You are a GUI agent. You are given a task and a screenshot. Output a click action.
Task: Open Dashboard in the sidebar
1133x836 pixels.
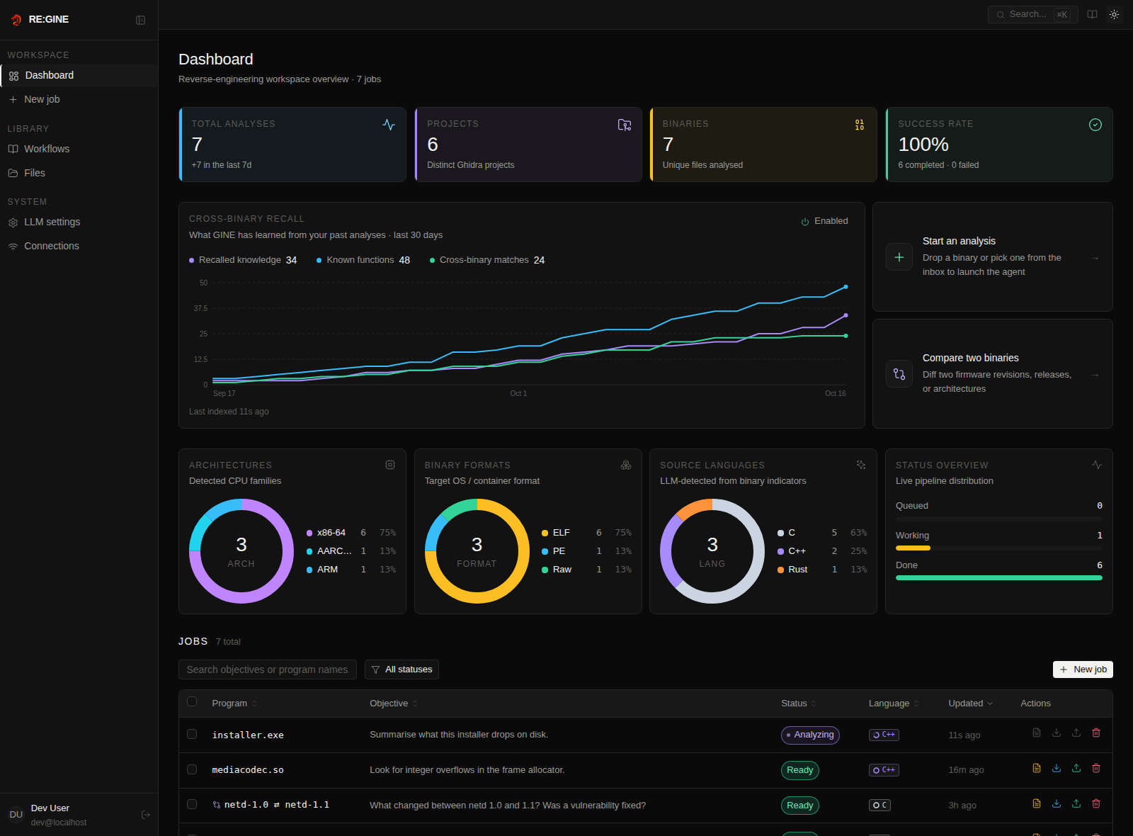click(x=79, y=75)
